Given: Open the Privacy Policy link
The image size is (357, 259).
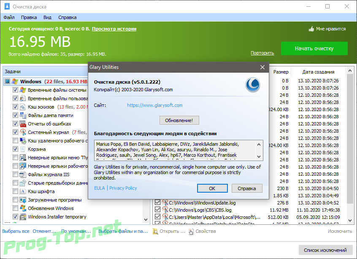Looking at the screenshot, I should pos(123,188).
